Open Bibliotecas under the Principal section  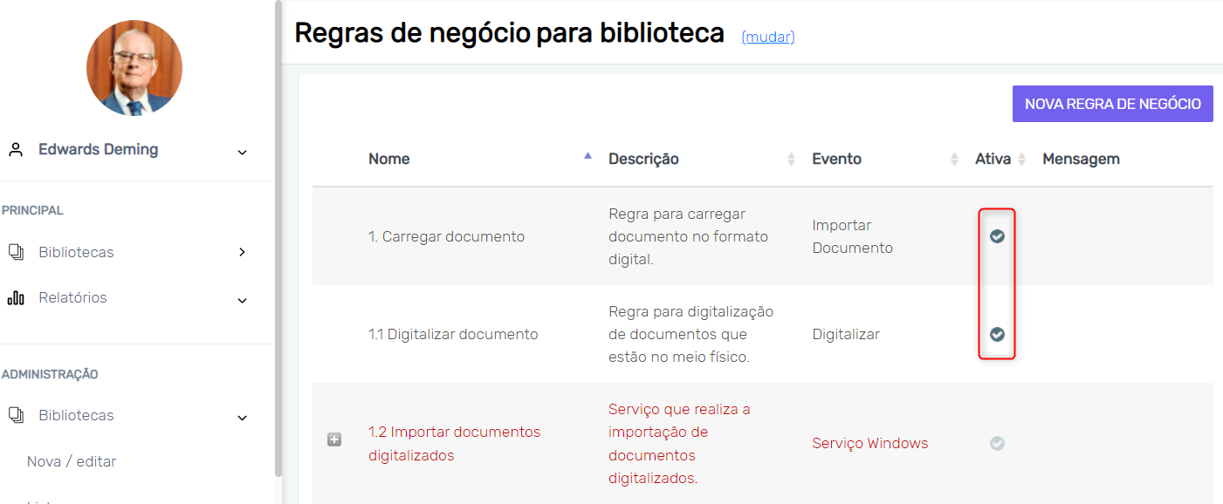[76, 252]
